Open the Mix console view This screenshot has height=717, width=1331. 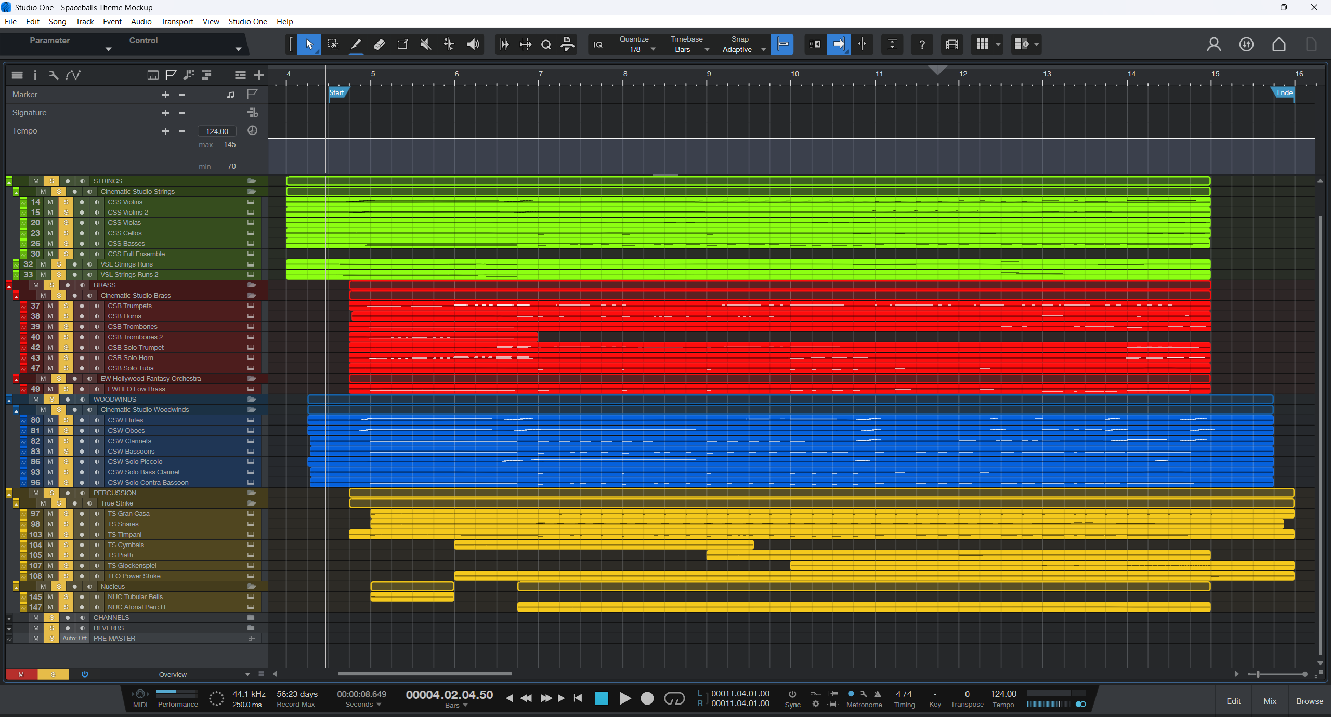(x=1270, y=701)
